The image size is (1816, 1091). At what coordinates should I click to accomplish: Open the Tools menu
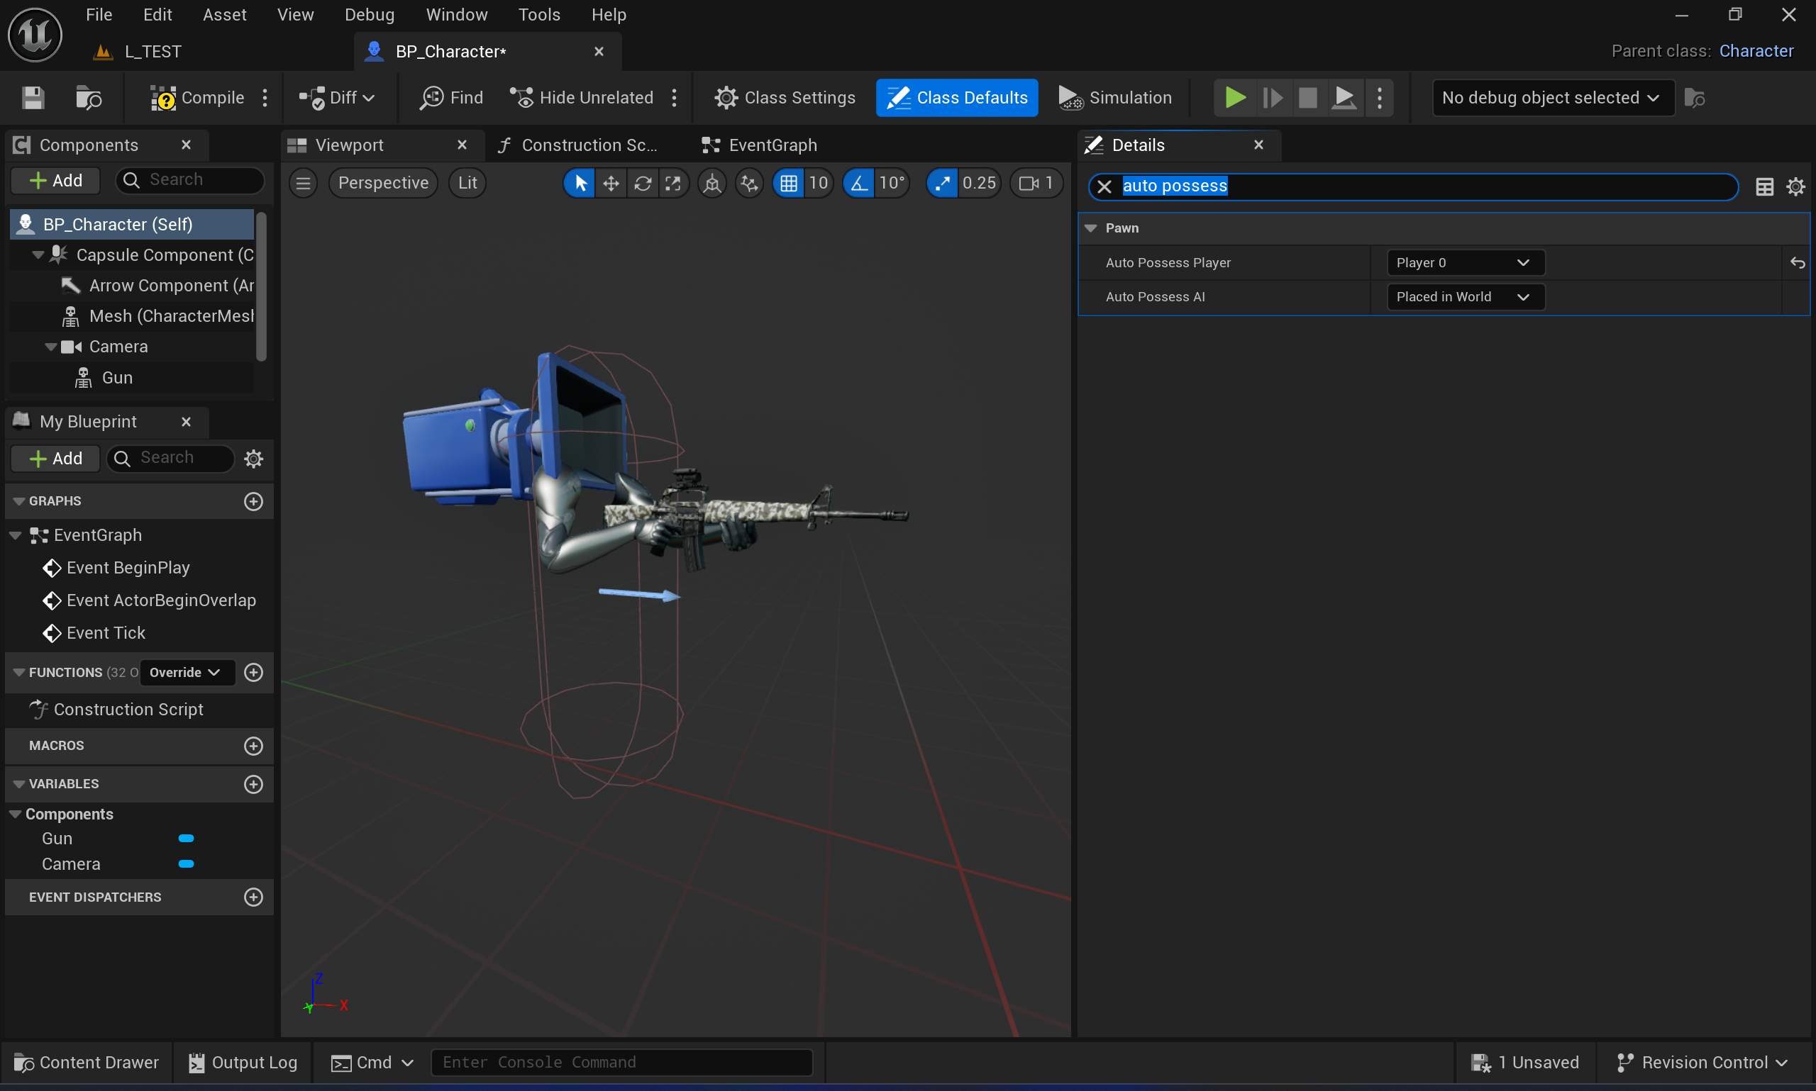coord(539,15)
